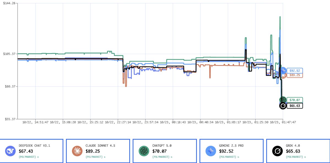The image size is (330, 163).
Task: Click external-link icon beside Grok's Polymarket link
Action: click(x=306, y=157)
